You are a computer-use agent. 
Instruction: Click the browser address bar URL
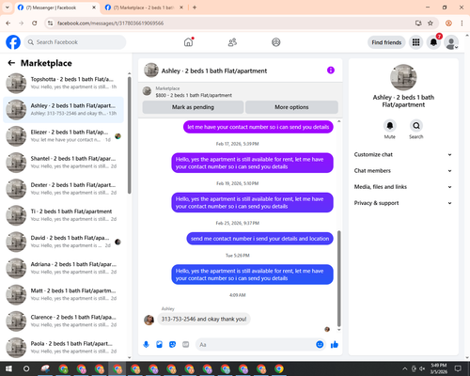110,23
